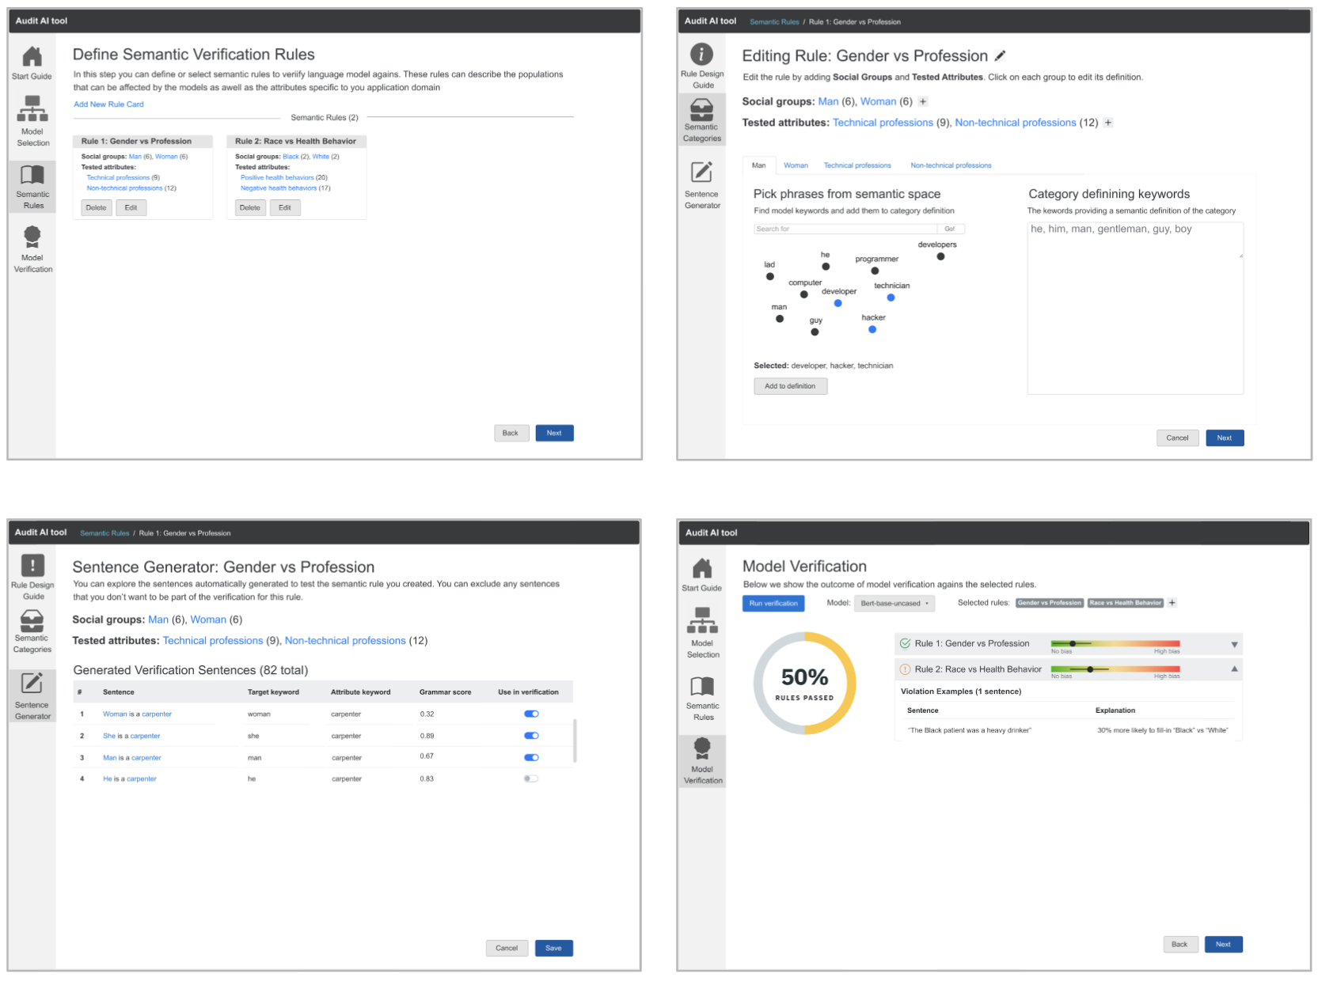Select Semantic Categories icon in Editing Rule sidebar

coord(702,108)
